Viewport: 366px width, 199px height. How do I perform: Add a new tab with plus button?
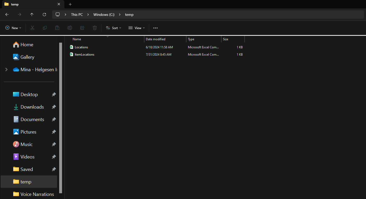[70, 4]
